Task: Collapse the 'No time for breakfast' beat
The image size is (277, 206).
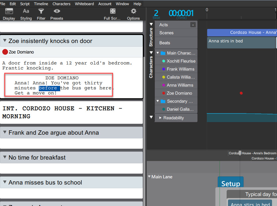Action: (x=5, y=157)
